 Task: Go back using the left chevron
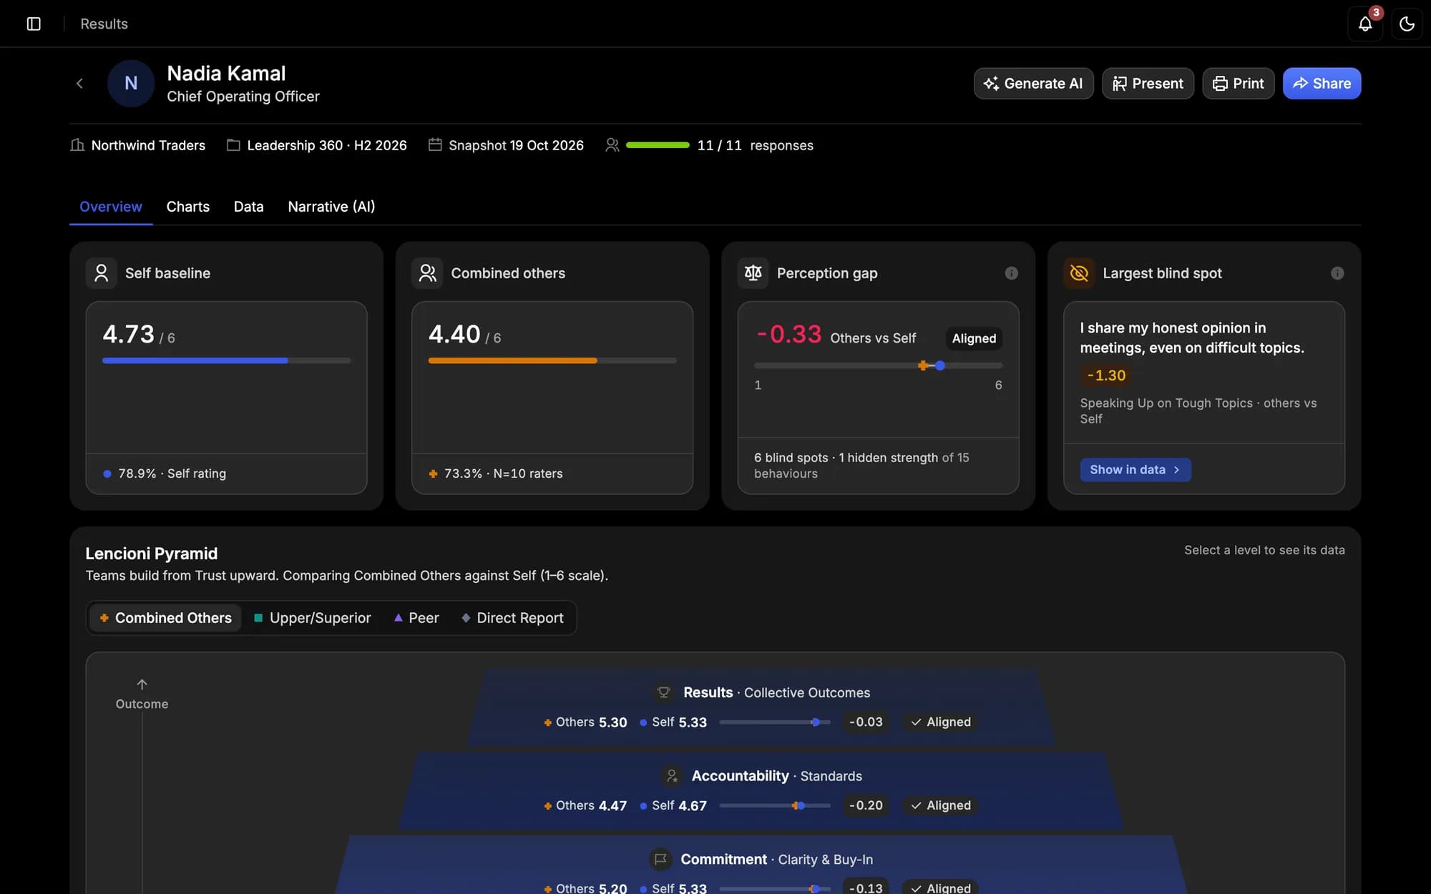point(79,84)
